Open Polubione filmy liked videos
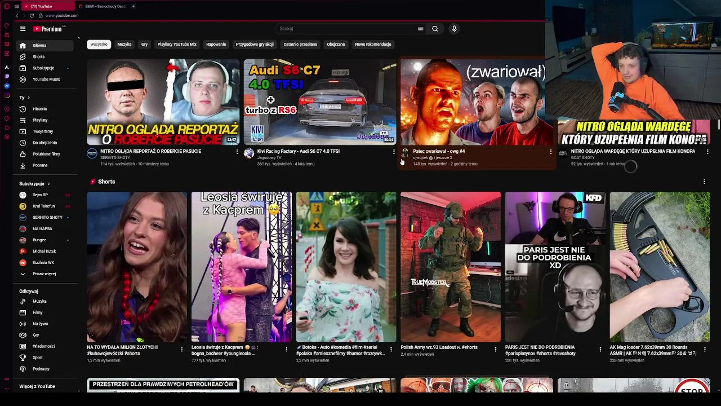Image resolution: width=721 pixels, height=406 pixels. (46, 154)
